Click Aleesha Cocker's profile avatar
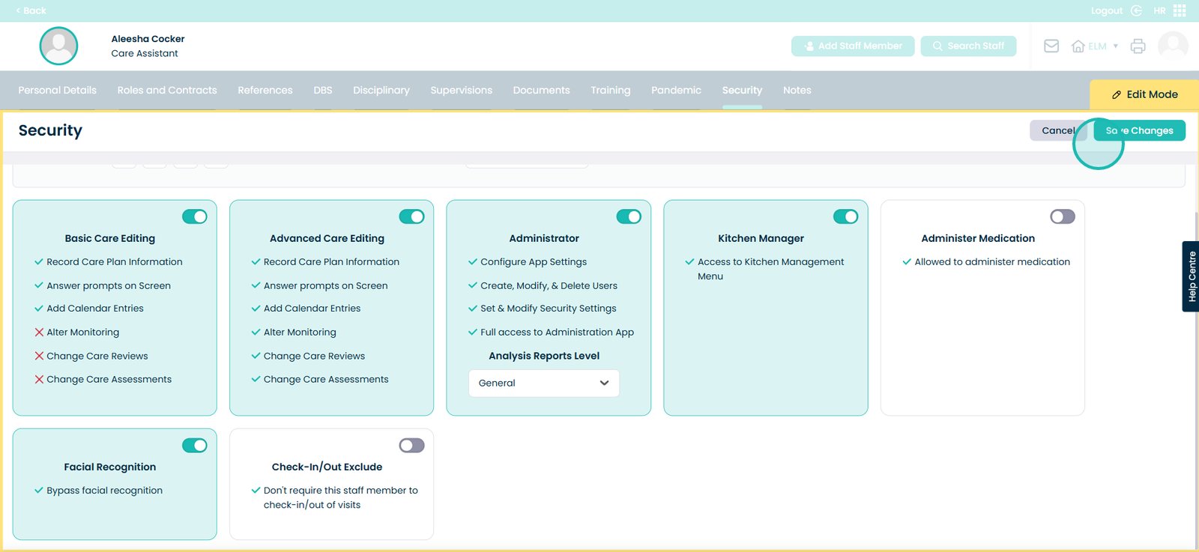Screen dimensions: 1199x552 (x=58, y=46)
